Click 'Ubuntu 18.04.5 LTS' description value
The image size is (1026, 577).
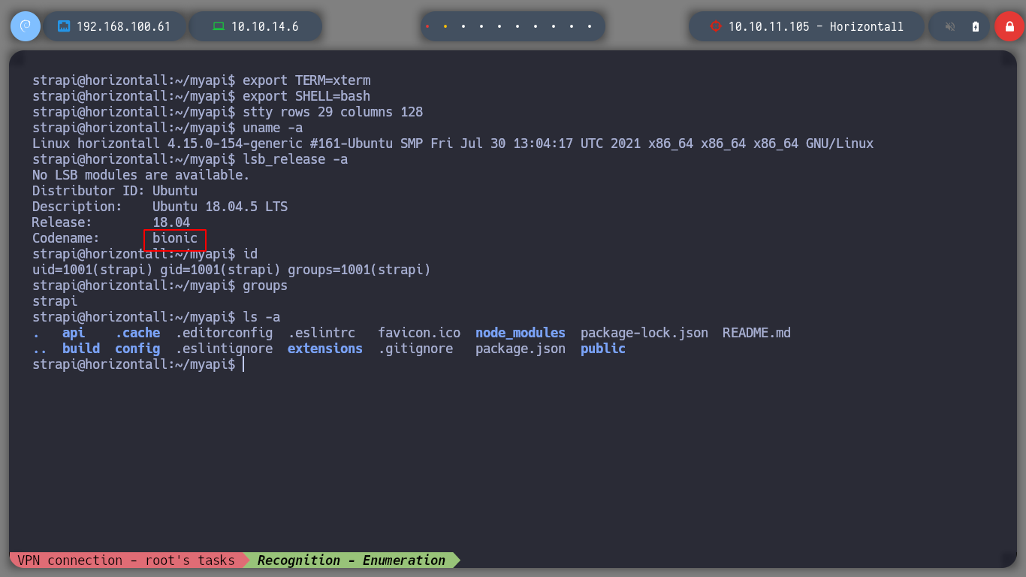pos(220,207)
